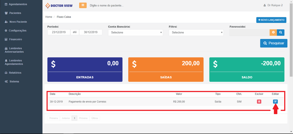The width and height of the screenshot is (293, 134).
Task: Delete the Correios payment entry
Action: coord(259,101)
